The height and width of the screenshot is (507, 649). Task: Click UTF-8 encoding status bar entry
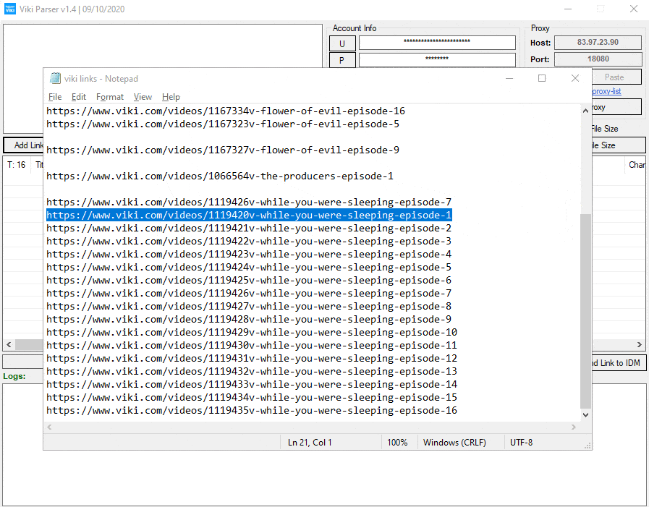click(521, 443)
